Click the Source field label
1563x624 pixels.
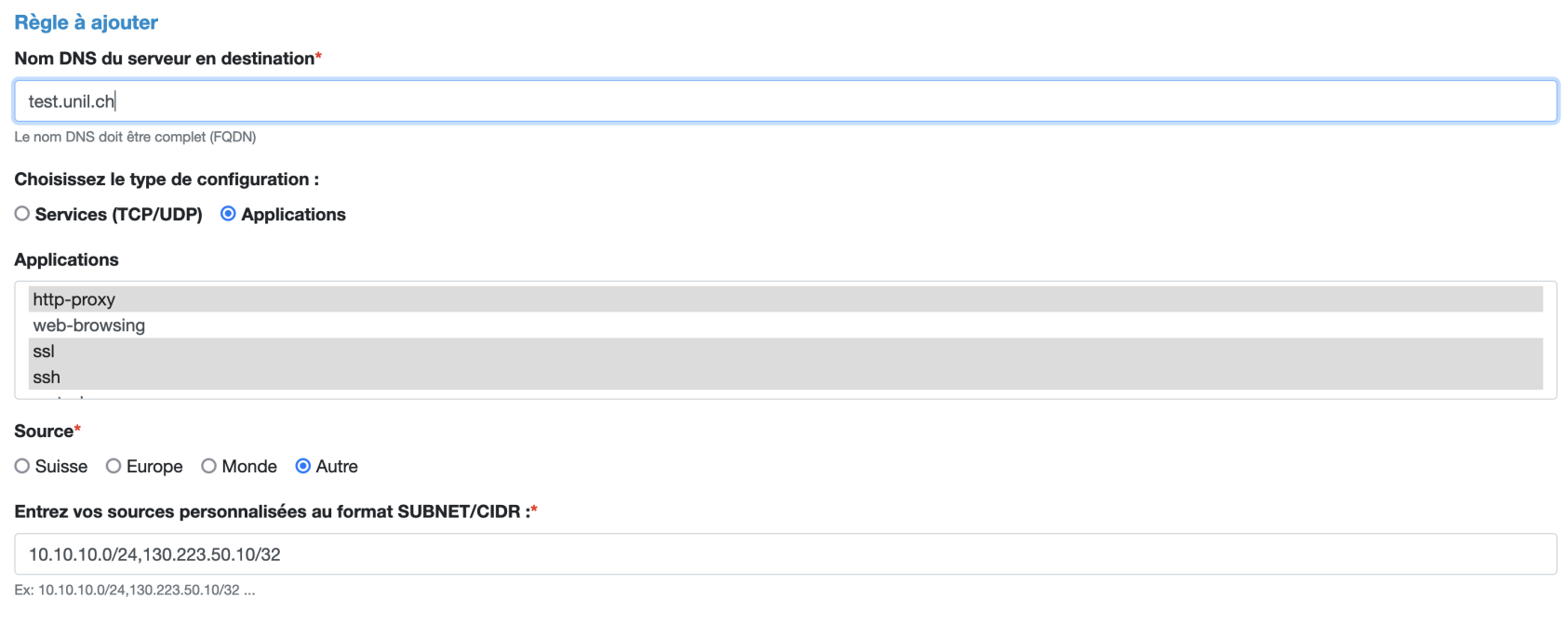pos(44,431)
